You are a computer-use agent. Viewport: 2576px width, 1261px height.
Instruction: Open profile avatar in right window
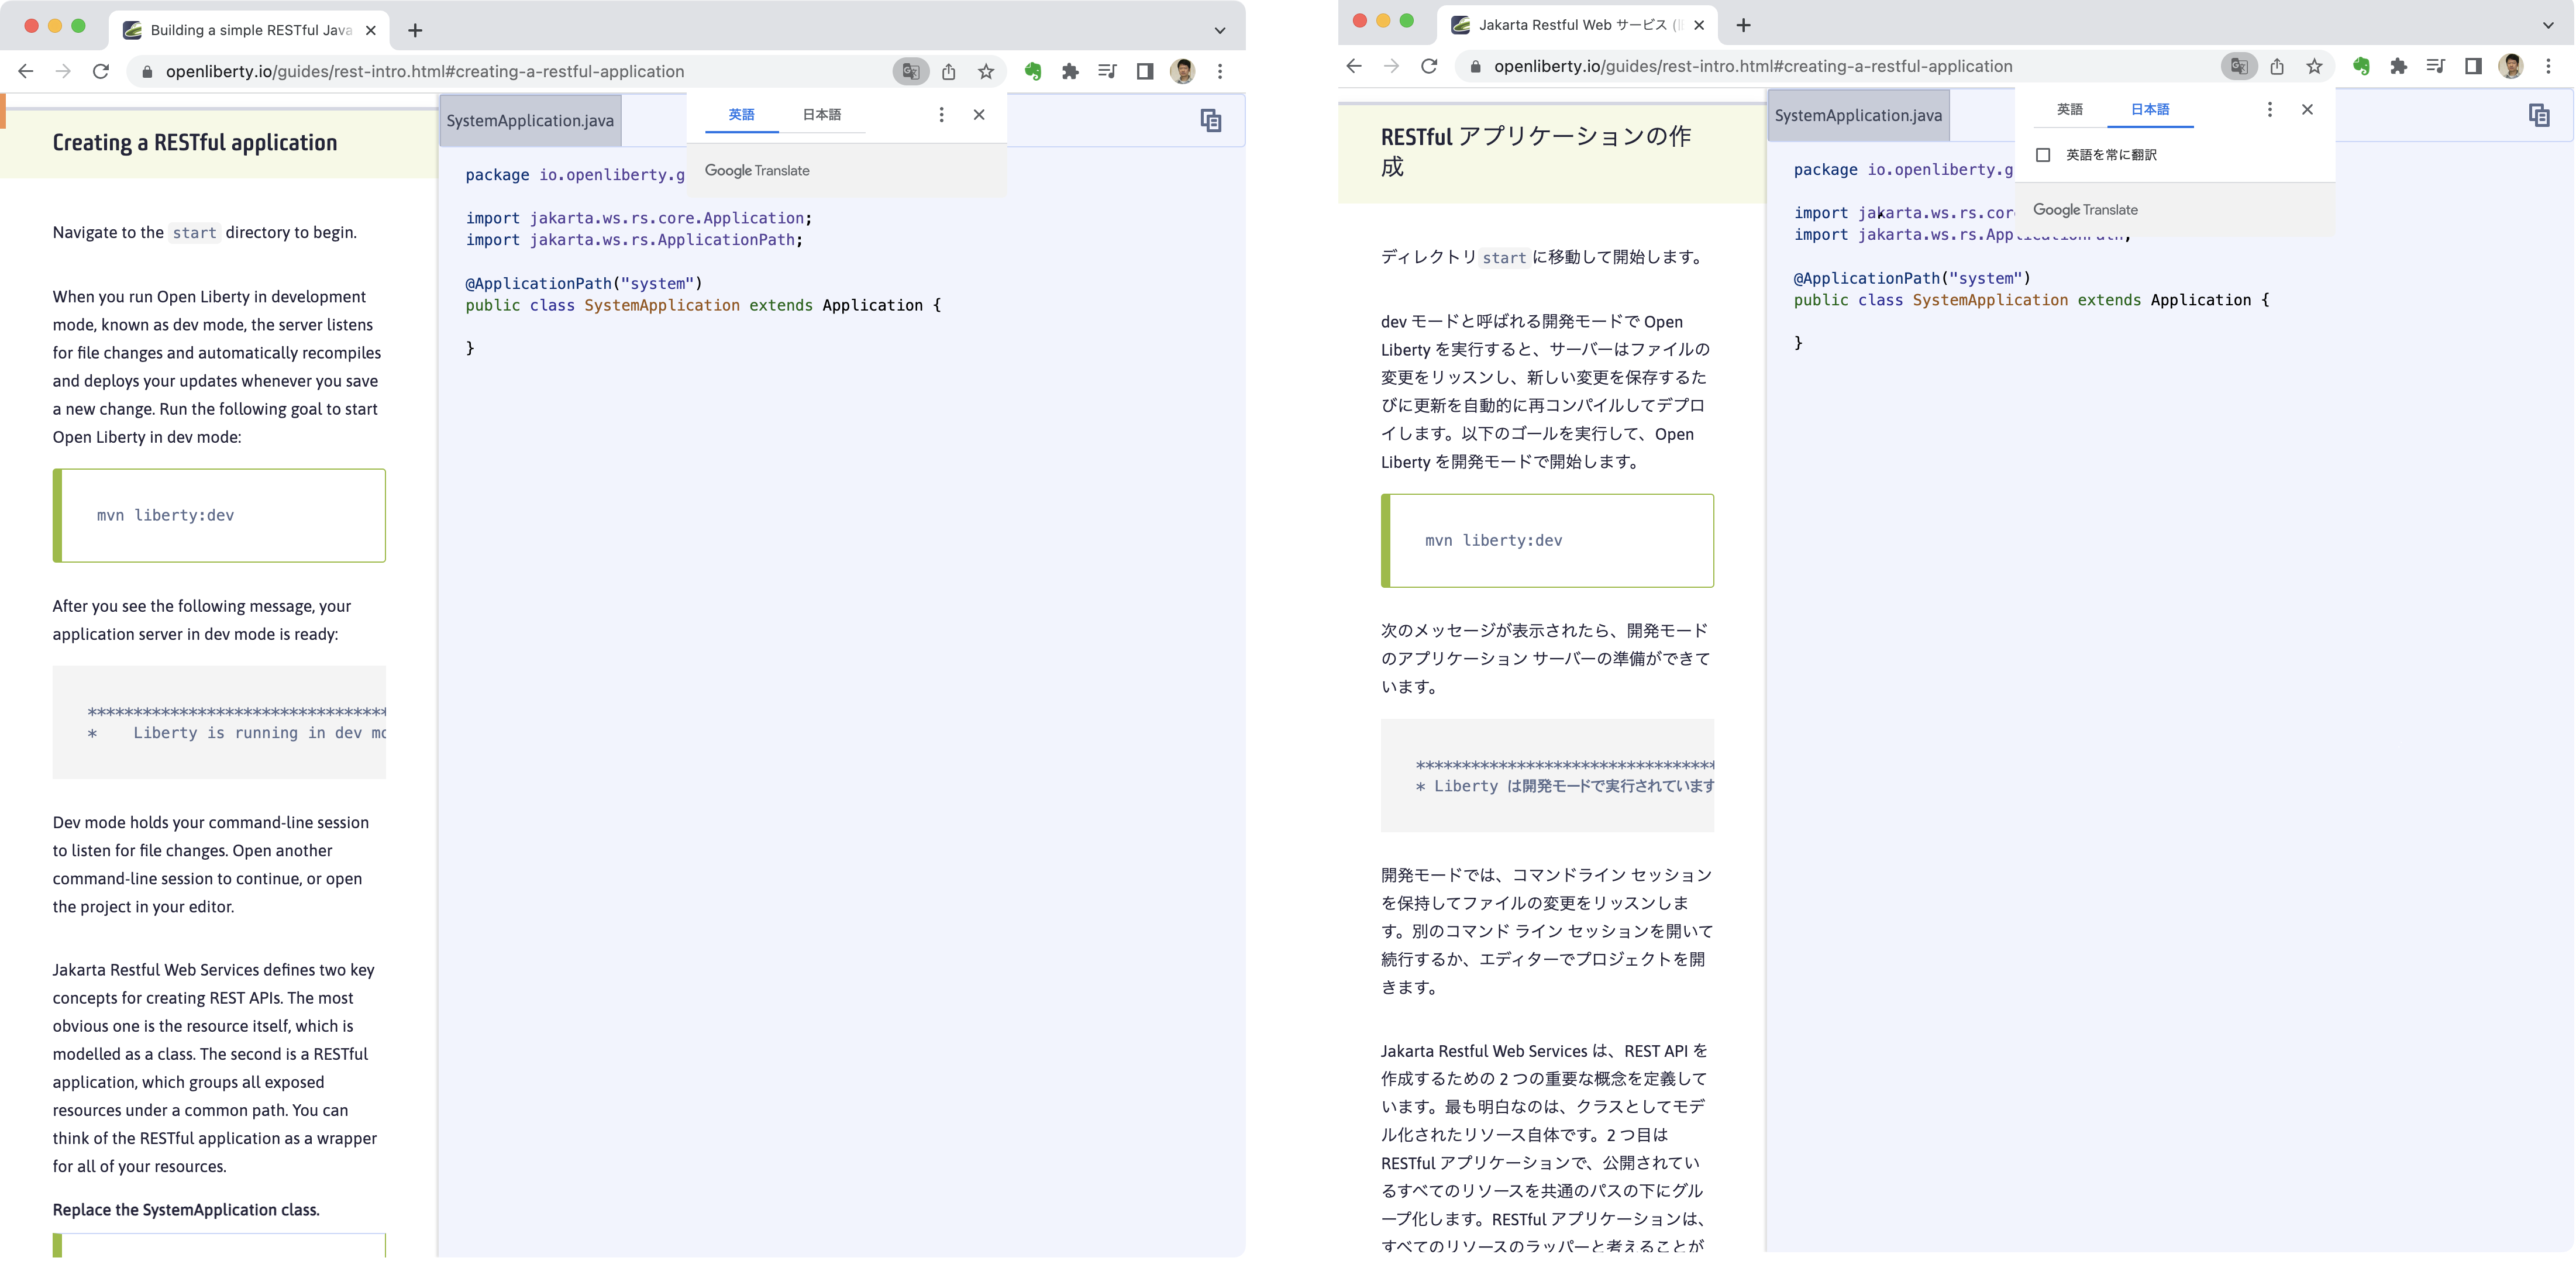[2510, 66]
